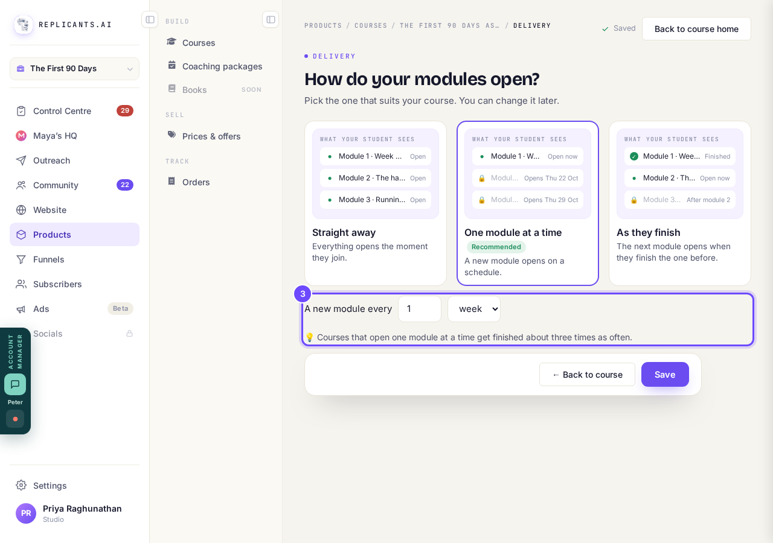Screen dimensions: 773x543
Task: Click the Orders receipt icon
Action: 172,181
